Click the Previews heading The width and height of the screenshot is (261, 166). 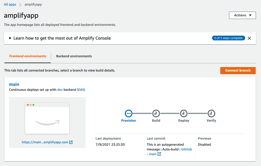click(205, 139)
